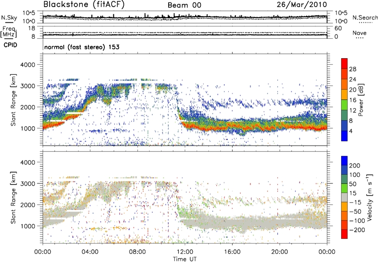The width and height of the screenshot is (378, 262).
Task: Select the 'Freq. [MHz]' axis label
Action: coord(9,32)
